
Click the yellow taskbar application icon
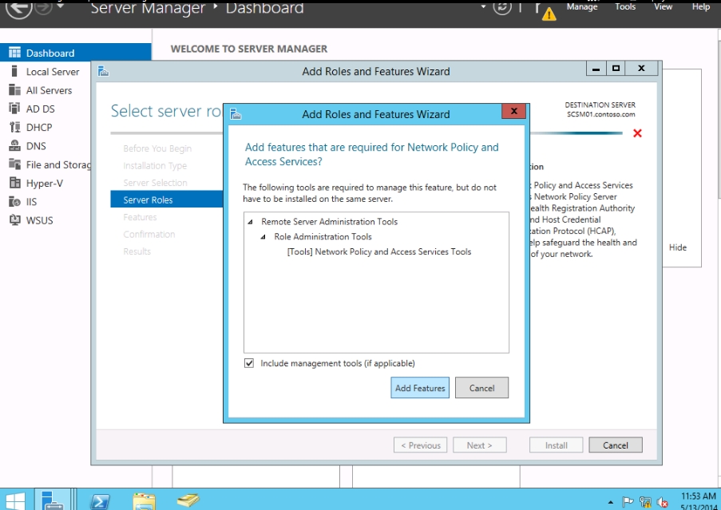coord(188,500)
